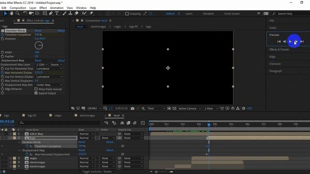
Task: Select the Pen tool
Action: tap(51, 13)
